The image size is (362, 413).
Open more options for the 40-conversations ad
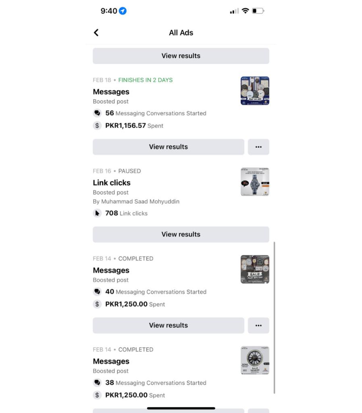[x=258, y=325]
